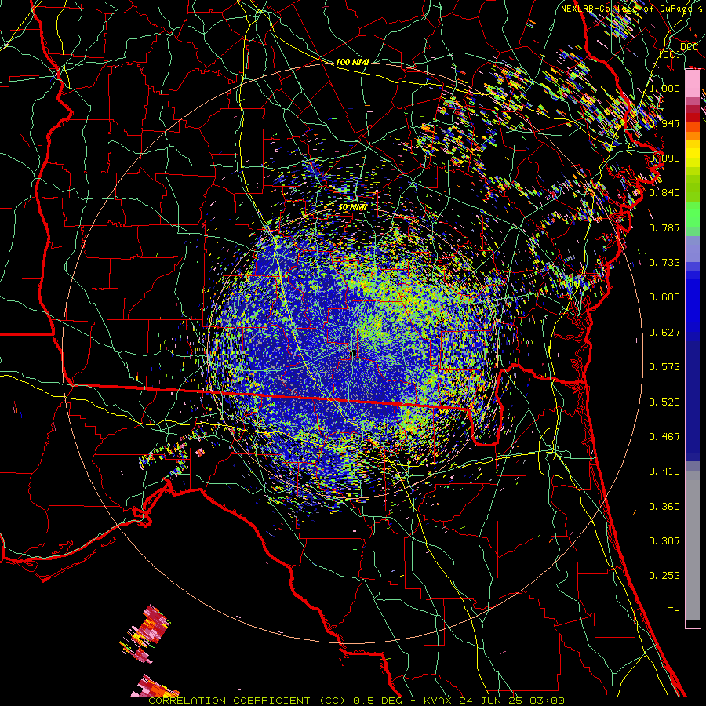
Task: Pick the red swatch near 0.947
Action: (x=693, y=117)
